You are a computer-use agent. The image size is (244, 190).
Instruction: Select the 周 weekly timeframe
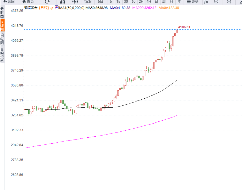[164, 2]
